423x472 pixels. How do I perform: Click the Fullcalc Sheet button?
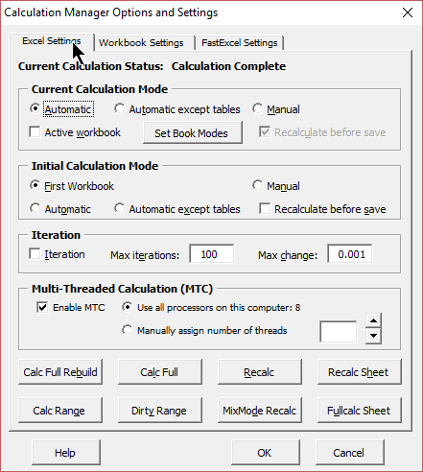click(x=360, y=411)
